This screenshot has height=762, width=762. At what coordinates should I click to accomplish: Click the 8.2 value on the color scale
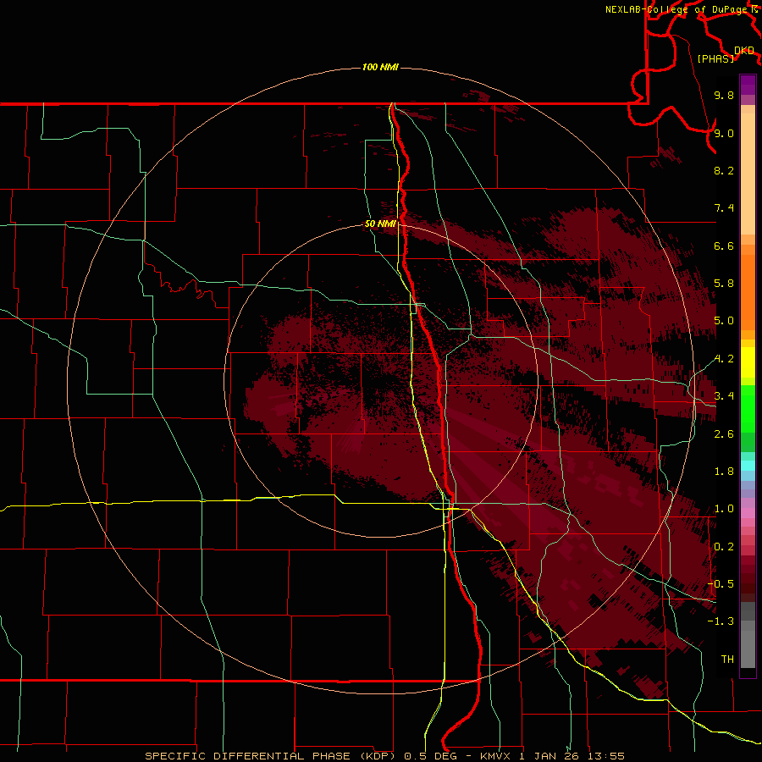(x=724, y=170)
